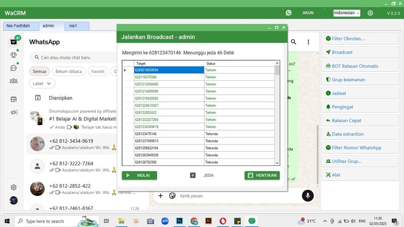404x227 pixels.
Task: Open the Alat tools menu
Action: click(x=360, y=175)
